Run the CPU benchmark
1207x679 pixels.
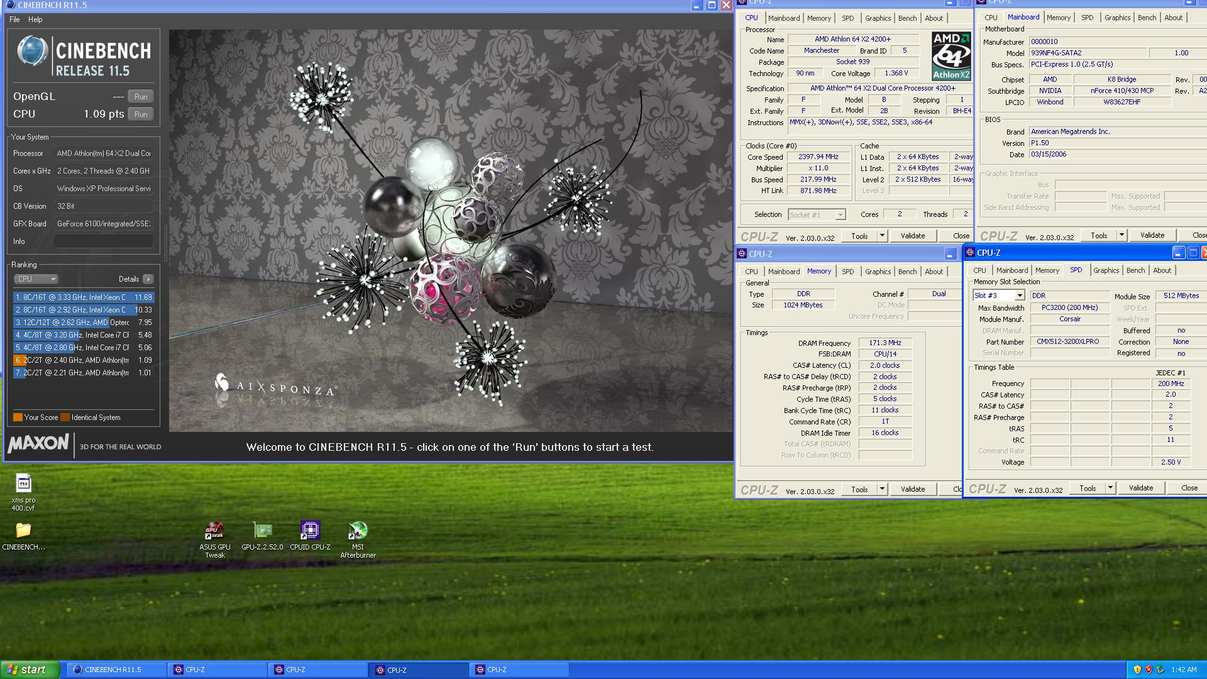(x=141, y=114)
